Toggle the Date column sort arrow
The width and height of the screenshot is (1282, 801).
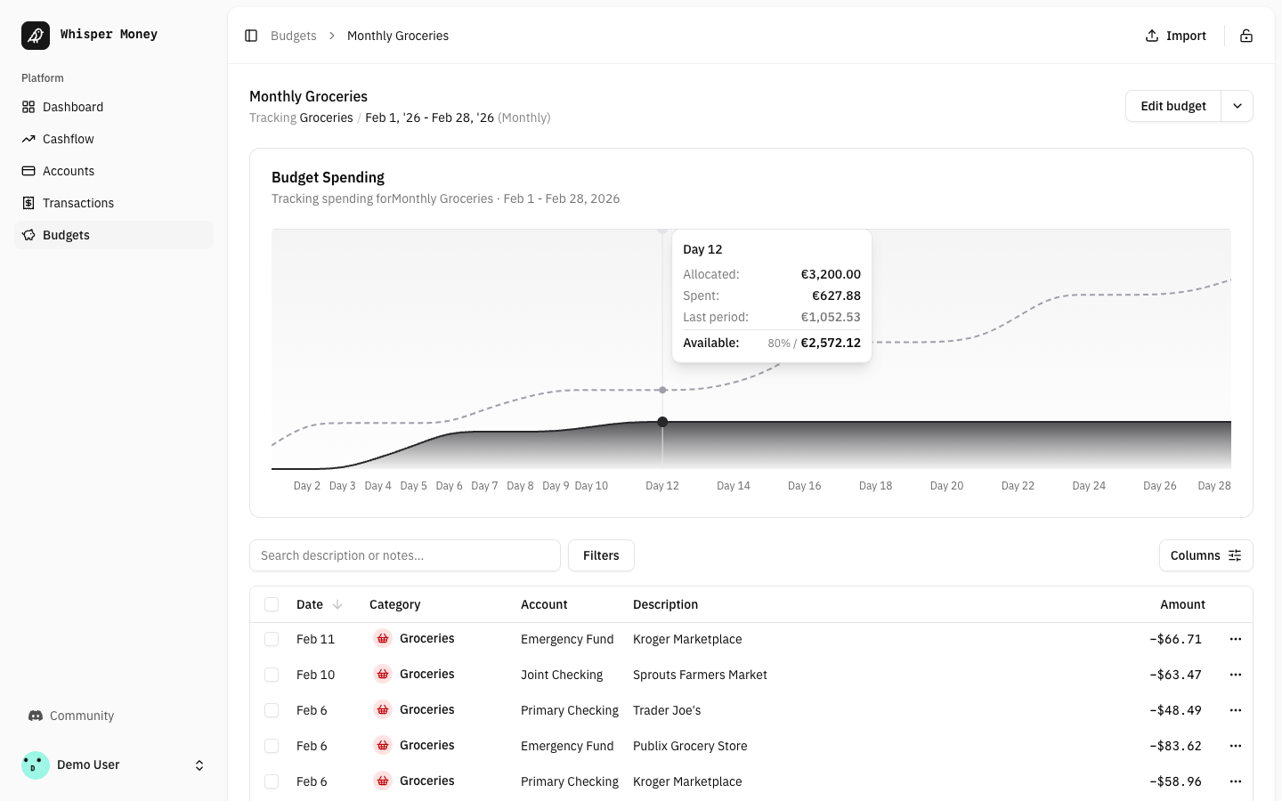click(x=338, y=604)
